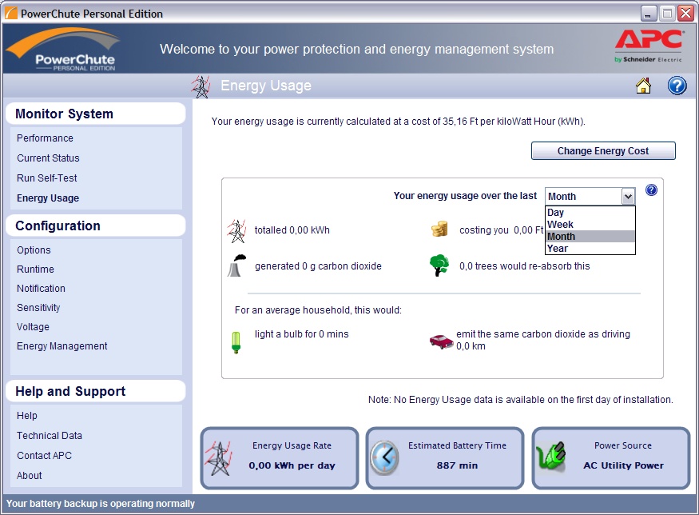699x515 pixels.
Task: Click 'AC Utility Power' value
Action: click(623, 465)
